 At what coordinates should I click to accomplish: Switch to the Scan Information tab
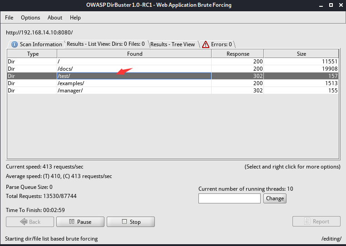click(37, 44)
